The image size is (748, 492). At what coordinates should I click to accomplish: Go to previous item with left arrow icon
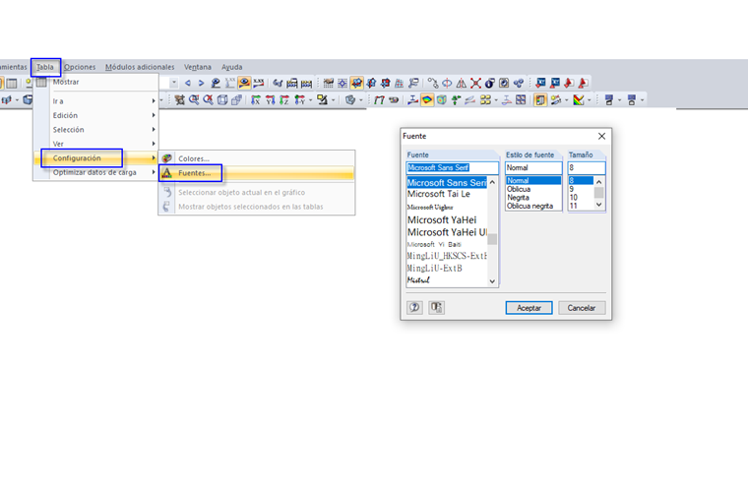188,83
